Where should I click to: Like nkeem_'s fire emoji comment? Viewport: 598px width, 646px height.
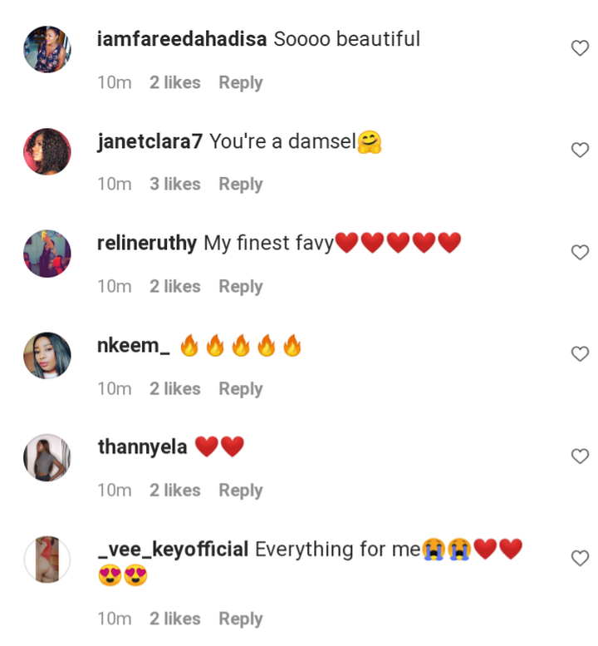click(x=580, y=354)
